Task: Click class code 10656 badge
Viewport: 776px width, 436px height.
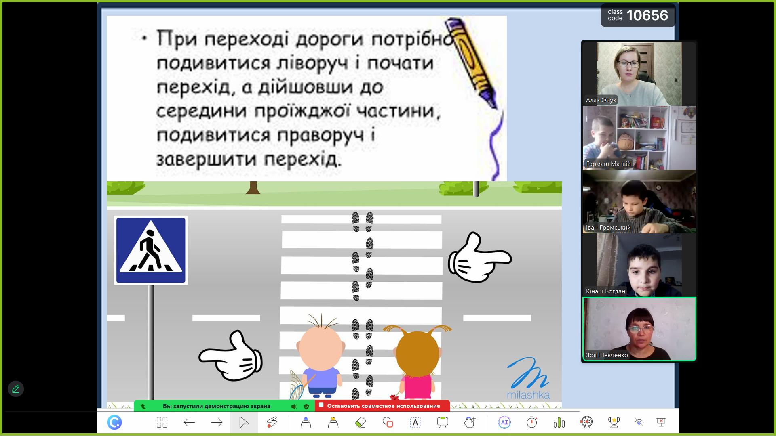Action: coord(638,15)
